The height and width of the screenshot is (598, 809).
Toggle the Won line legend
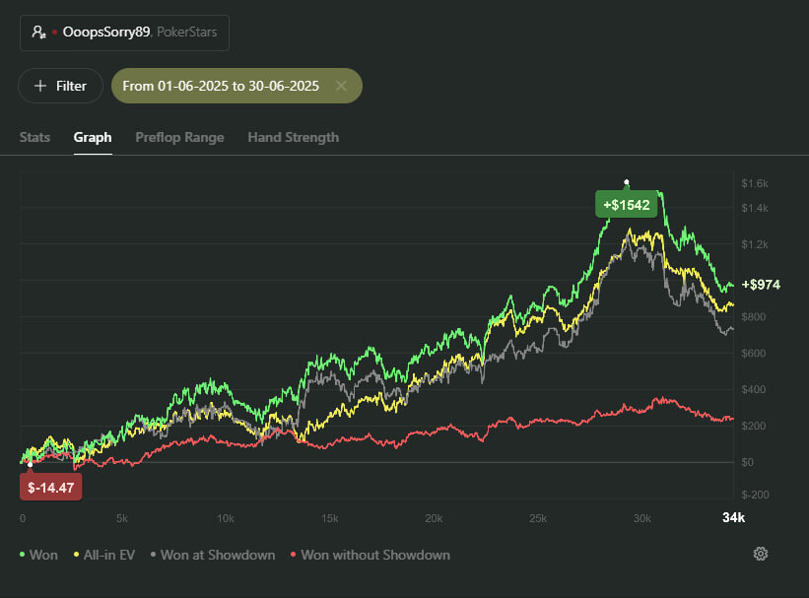[x=38, y=555]
